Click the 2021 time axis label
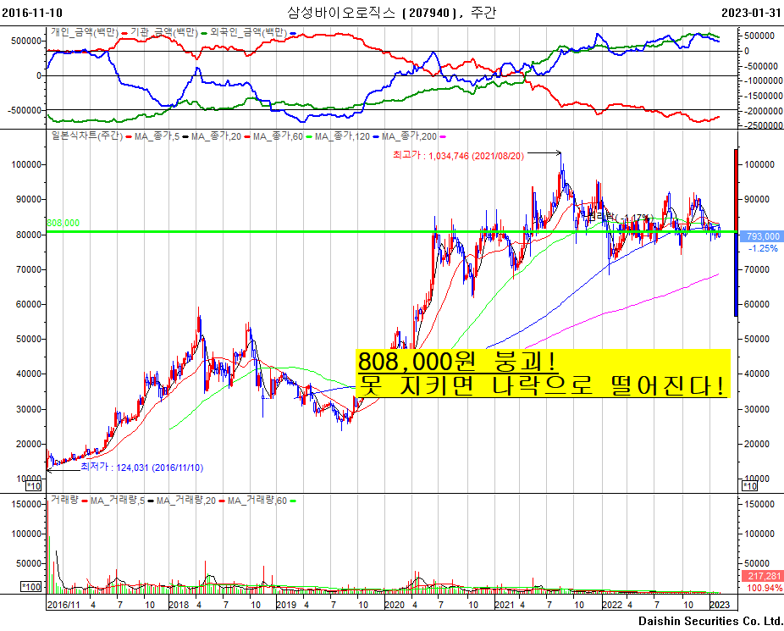Viewport: 784px width, 631px height. point(505,605)
